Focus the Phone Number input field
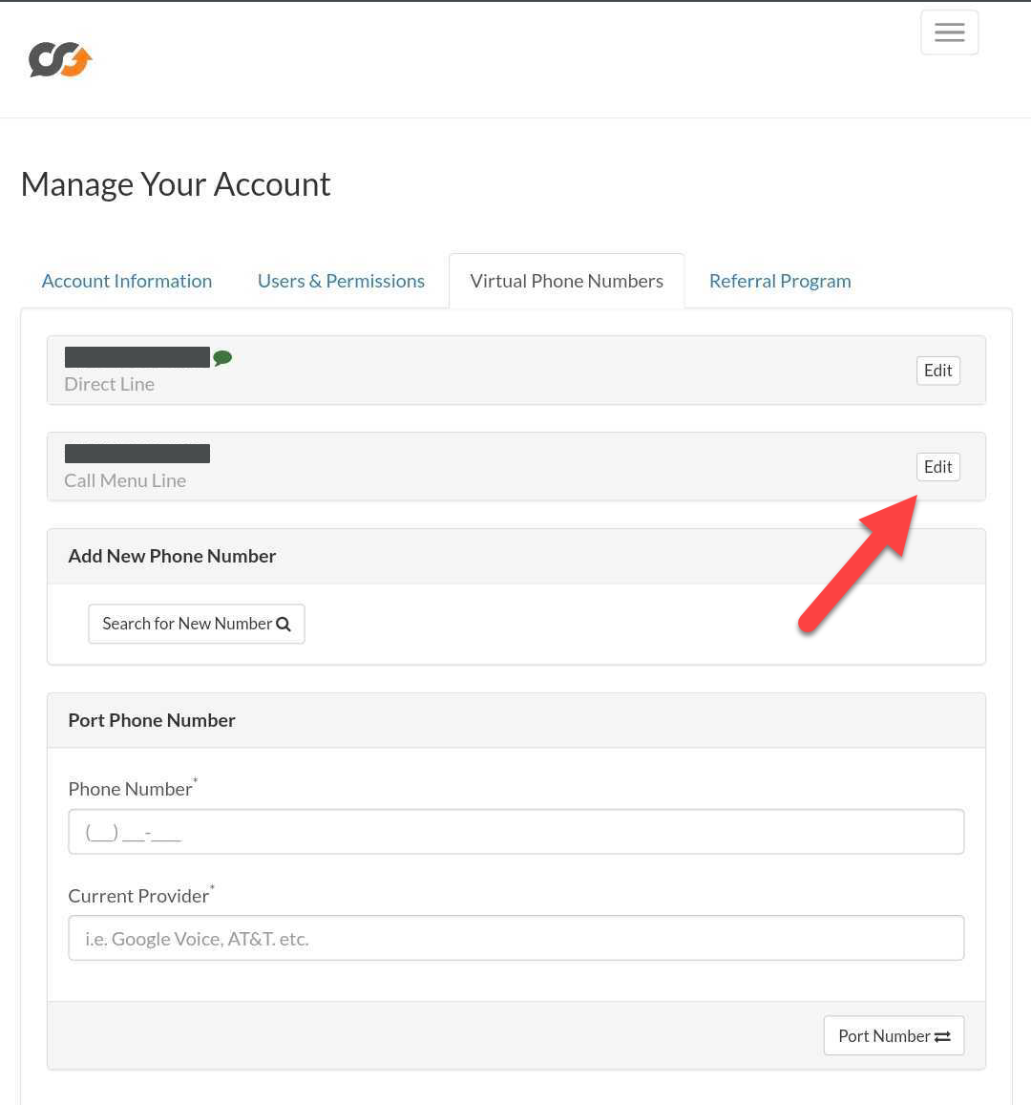This screenshot has height=1105, width=1031. (516, 832)
